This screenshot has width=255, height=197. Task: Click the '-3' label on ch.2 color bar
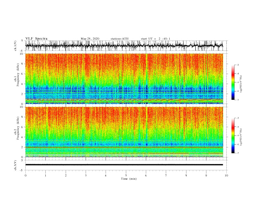pos(238,118)
